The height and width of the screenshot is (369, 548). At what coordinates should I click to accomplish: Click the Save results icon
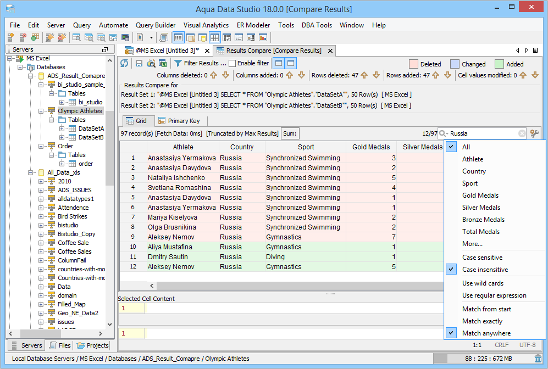click(139, 63)
